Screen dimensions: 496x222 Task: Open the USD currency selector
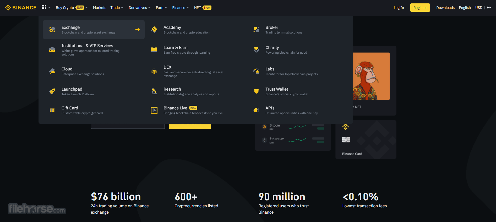click(x=479, y=8)
